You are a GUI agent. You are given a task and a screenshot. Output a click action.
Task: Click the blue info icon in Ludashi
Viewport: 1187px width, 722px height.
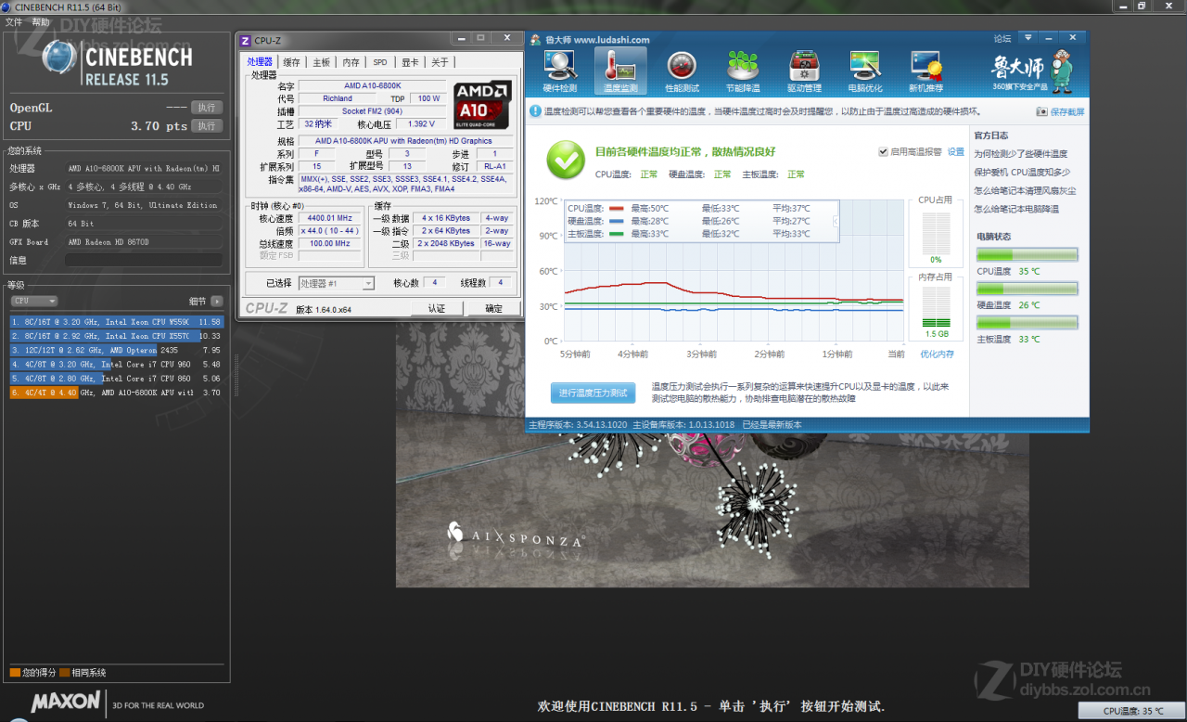535,111
